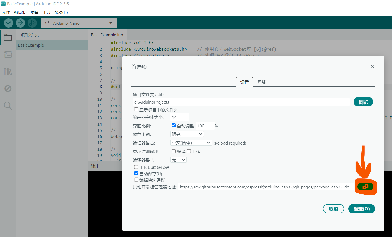392x237 pixels.
Task: Click the USB icon in board selector
Action: click(x=47, y=23)
